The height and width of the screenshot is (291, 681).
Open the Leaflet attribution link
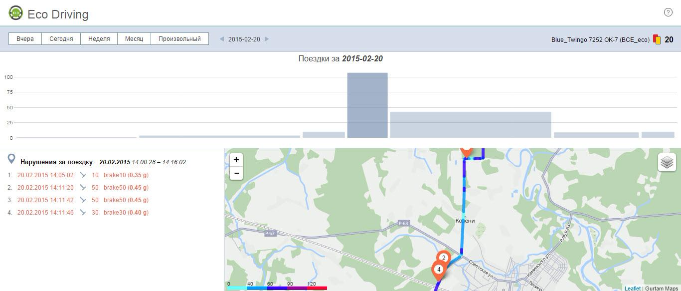[632, 289]
